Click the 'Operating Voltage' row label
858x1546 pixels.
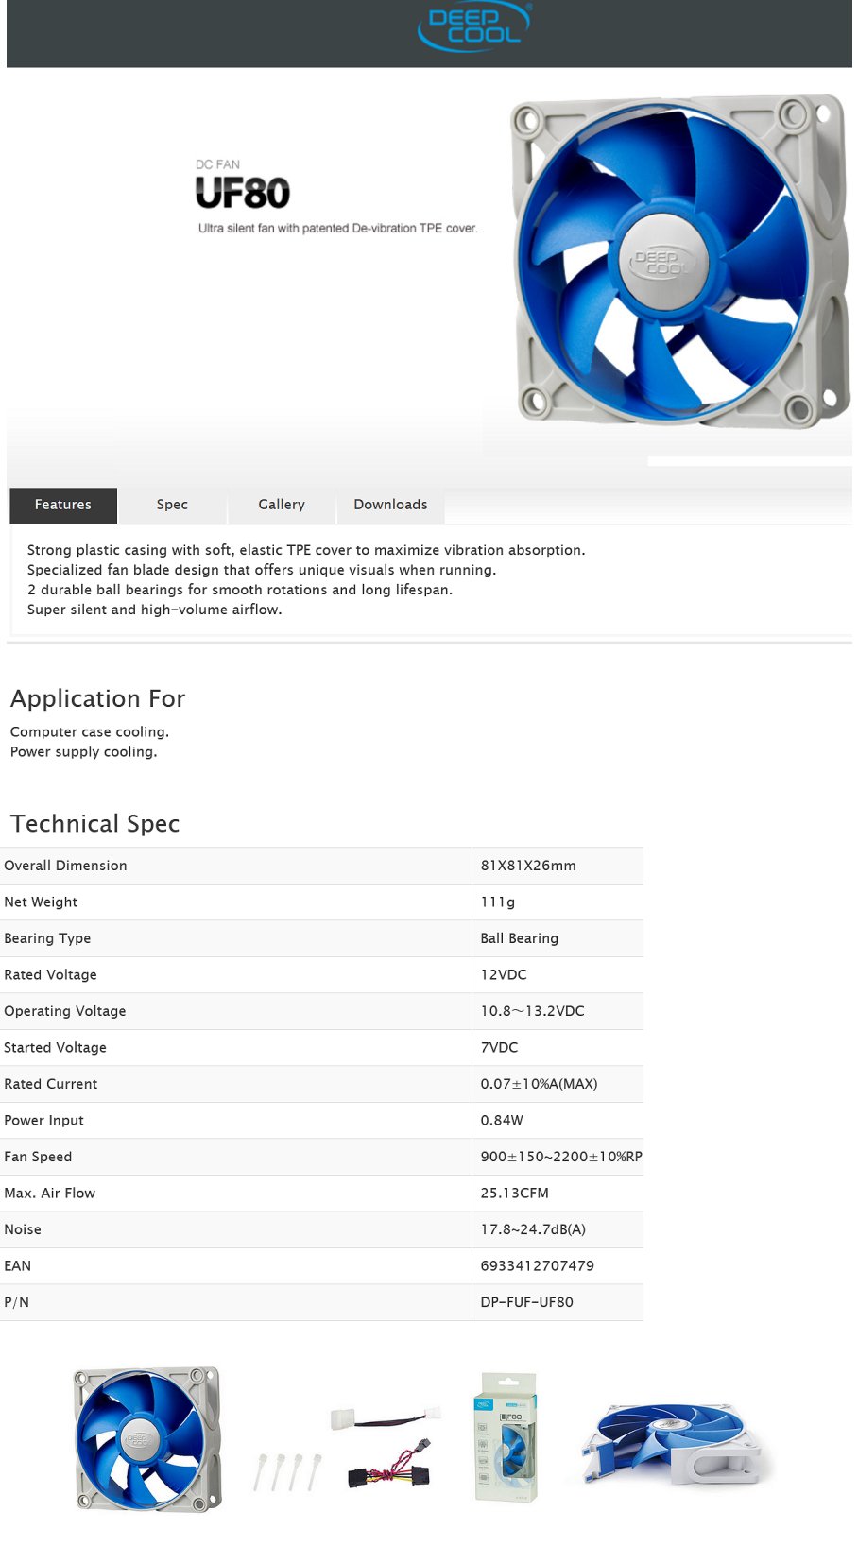tap(65, 1011)
